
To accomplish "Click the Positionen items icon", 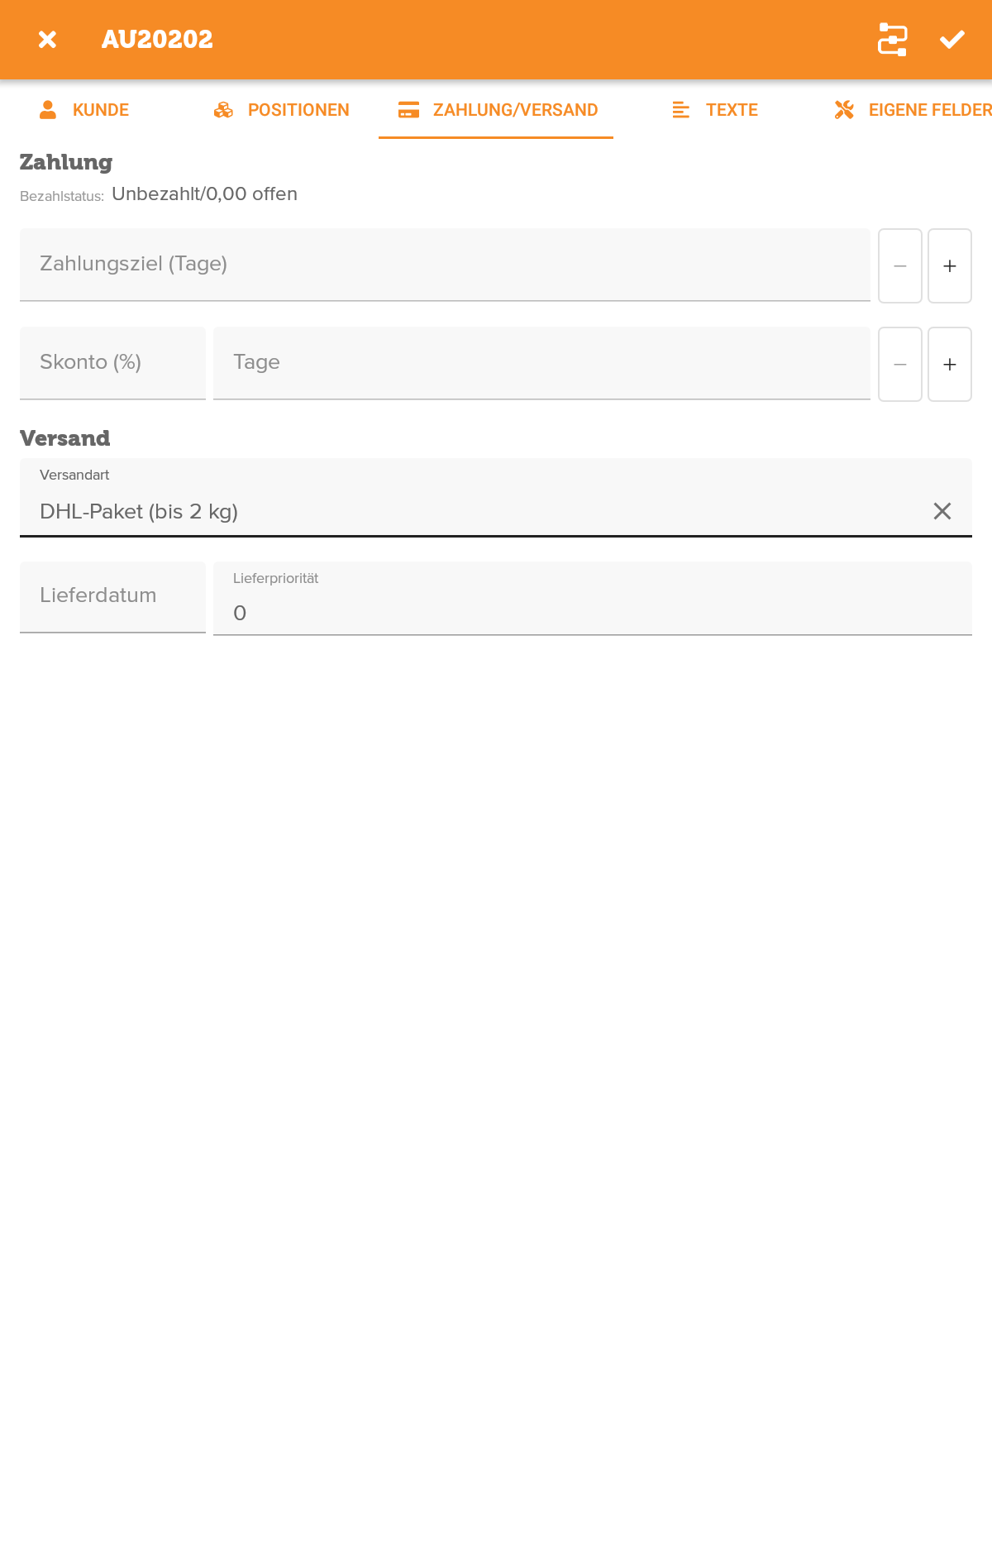I will coord(223,109).
